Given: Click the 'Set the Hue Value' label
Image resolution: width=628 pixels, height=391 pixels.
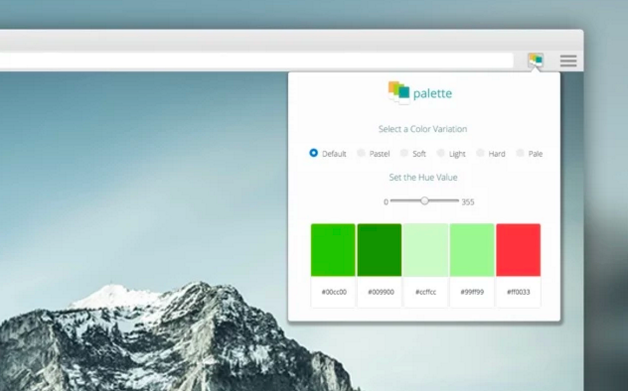Looking at the screenshot, I should tap(423, 177).
